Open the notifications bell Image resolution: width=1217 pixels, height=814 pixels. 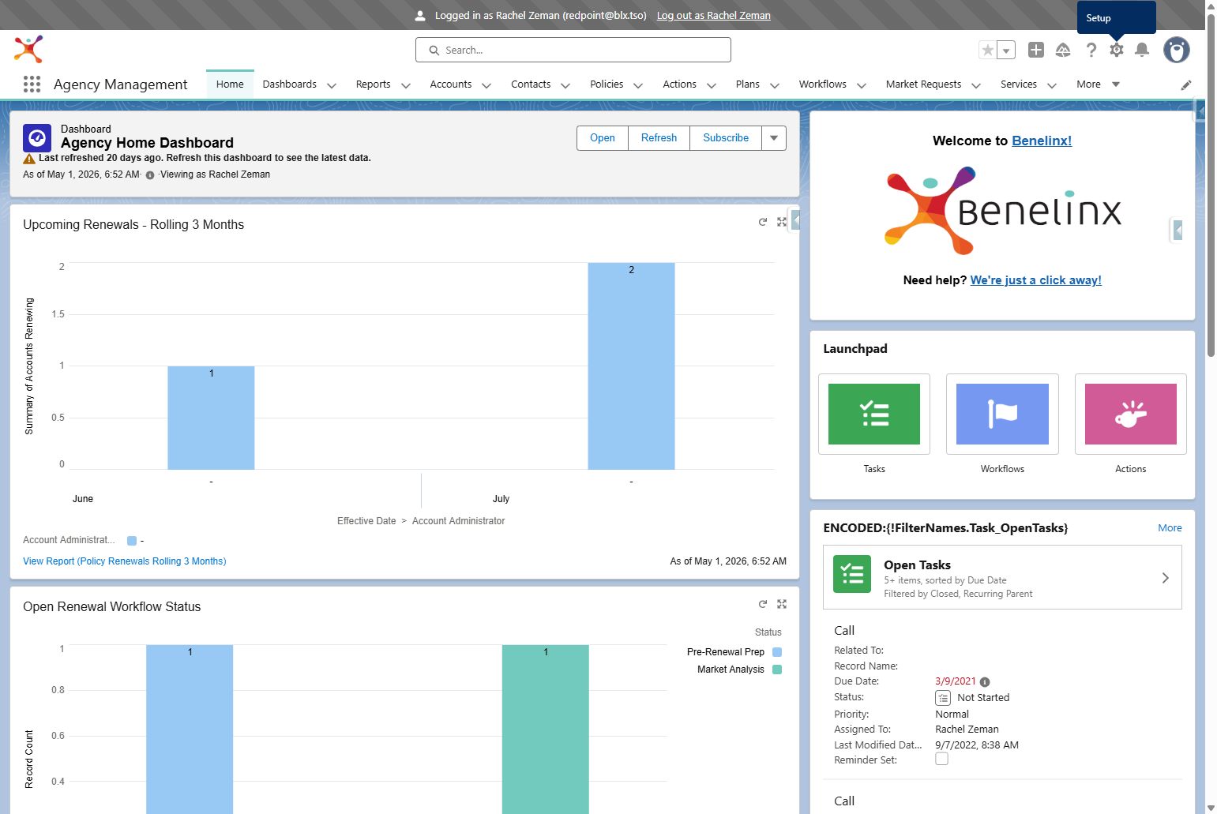coord(1142,50)
